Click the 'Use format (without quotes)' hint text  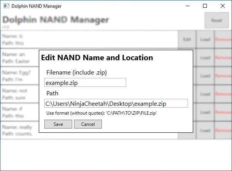(x=102, y=113)
